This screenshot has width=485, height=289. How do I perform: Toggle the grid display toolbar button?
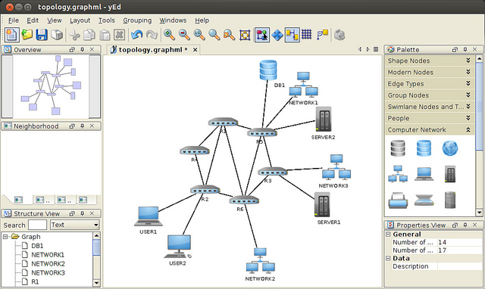tap(306, 35)
